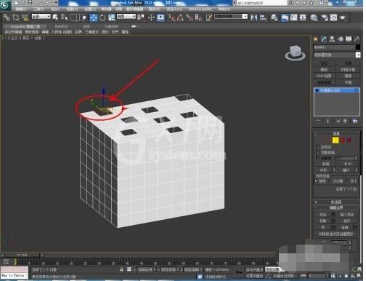Activate the Select Object arrow tool

coord(55,17)
